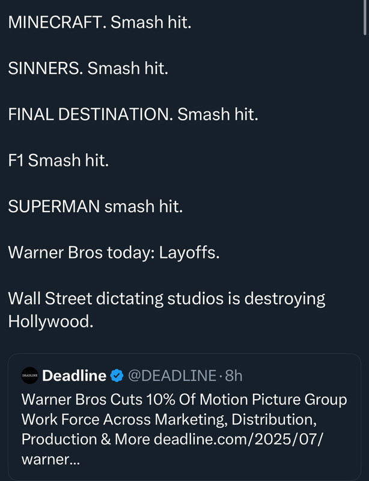Click the truncated 'warner...' link text
The width and height of the screenshot is (369, 481).
point(50,459)
